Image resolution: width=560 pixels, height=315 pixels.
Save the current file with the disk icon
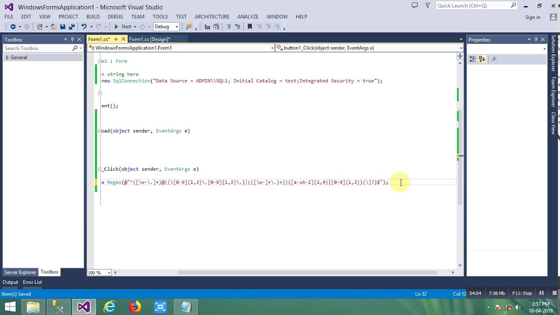[x=63, y=27]
